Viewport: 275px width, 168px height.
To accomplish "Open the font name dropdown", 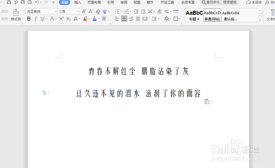I will coord(56,11).
